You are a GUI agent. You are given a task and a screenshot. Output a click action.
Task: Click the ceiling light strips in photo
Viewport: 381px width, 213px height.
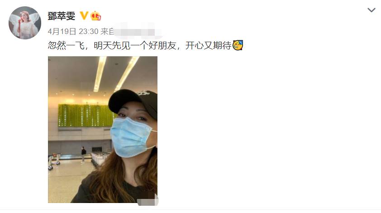pos(115,73)
